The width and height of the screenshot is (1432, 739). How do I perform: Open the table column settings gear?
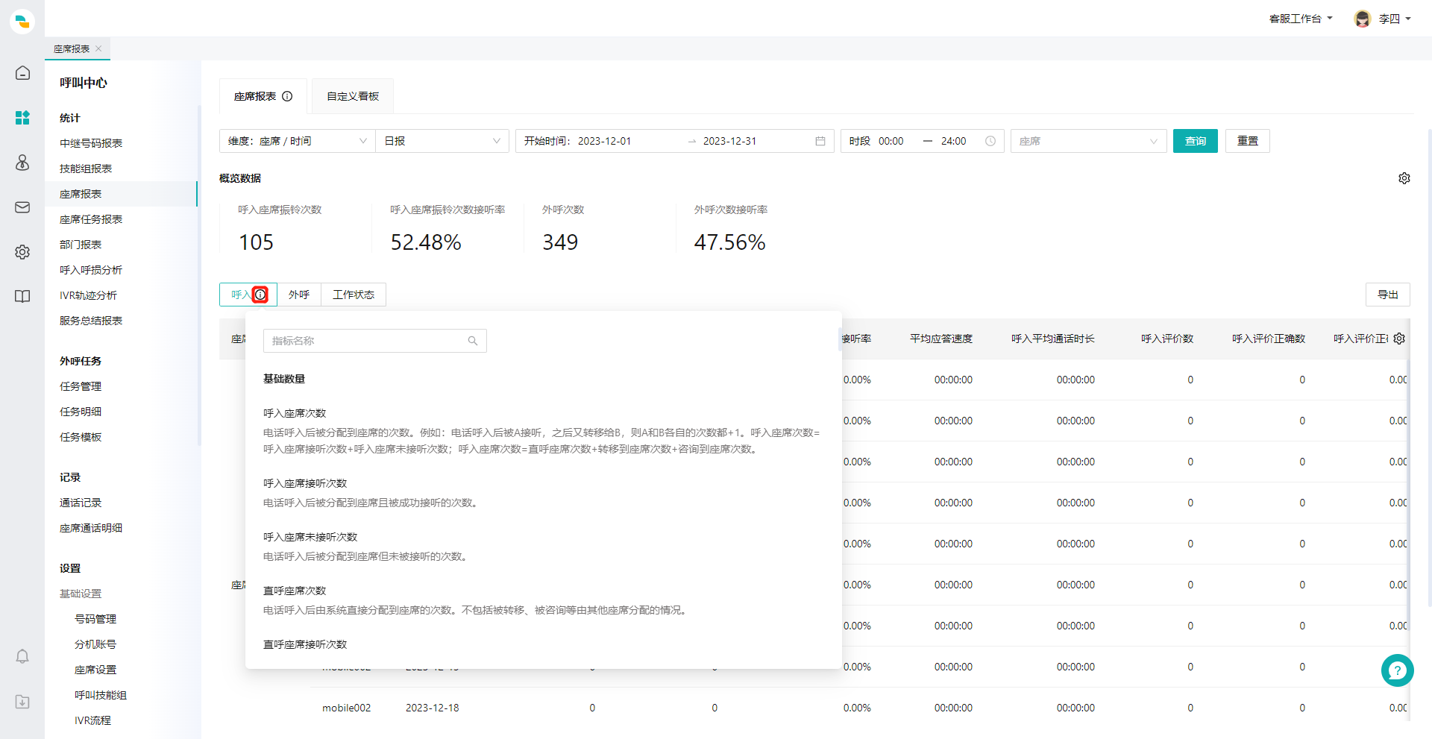pyautogui.click(x=1399, y=339)
